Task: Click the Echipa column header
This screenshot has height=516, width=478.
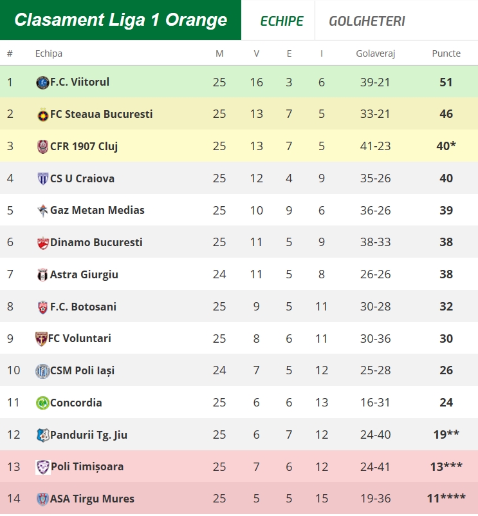Action: tap(49, 53)
